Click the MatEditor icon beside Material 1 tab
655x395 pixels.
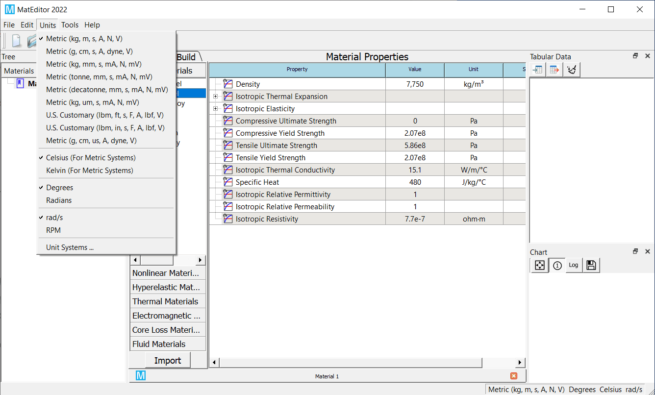coord(141,376)
